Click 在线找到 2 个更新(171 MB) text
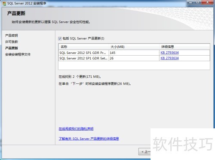Screen dimensions: 215x160 [80, 77]
